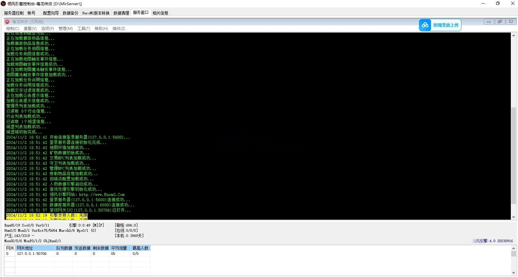Click the 开始连接登录服务器 log line

pos(68,137)
